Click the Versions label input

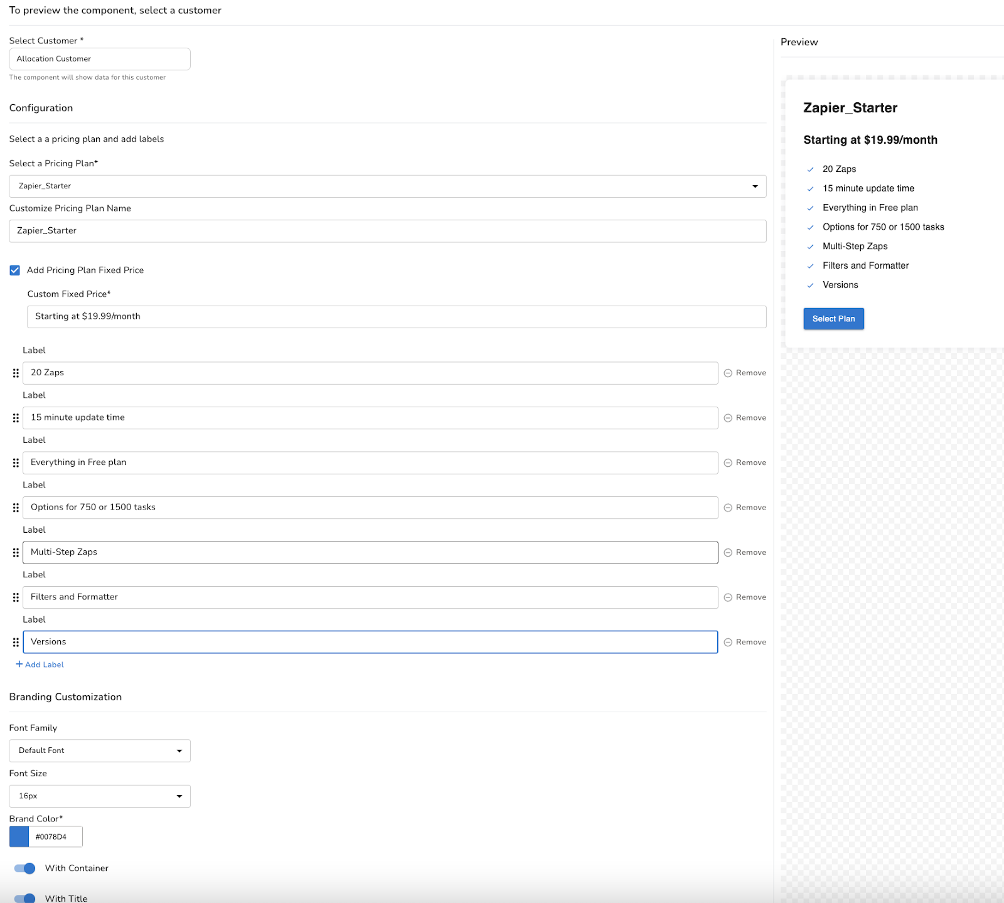[x=370, y=642]
